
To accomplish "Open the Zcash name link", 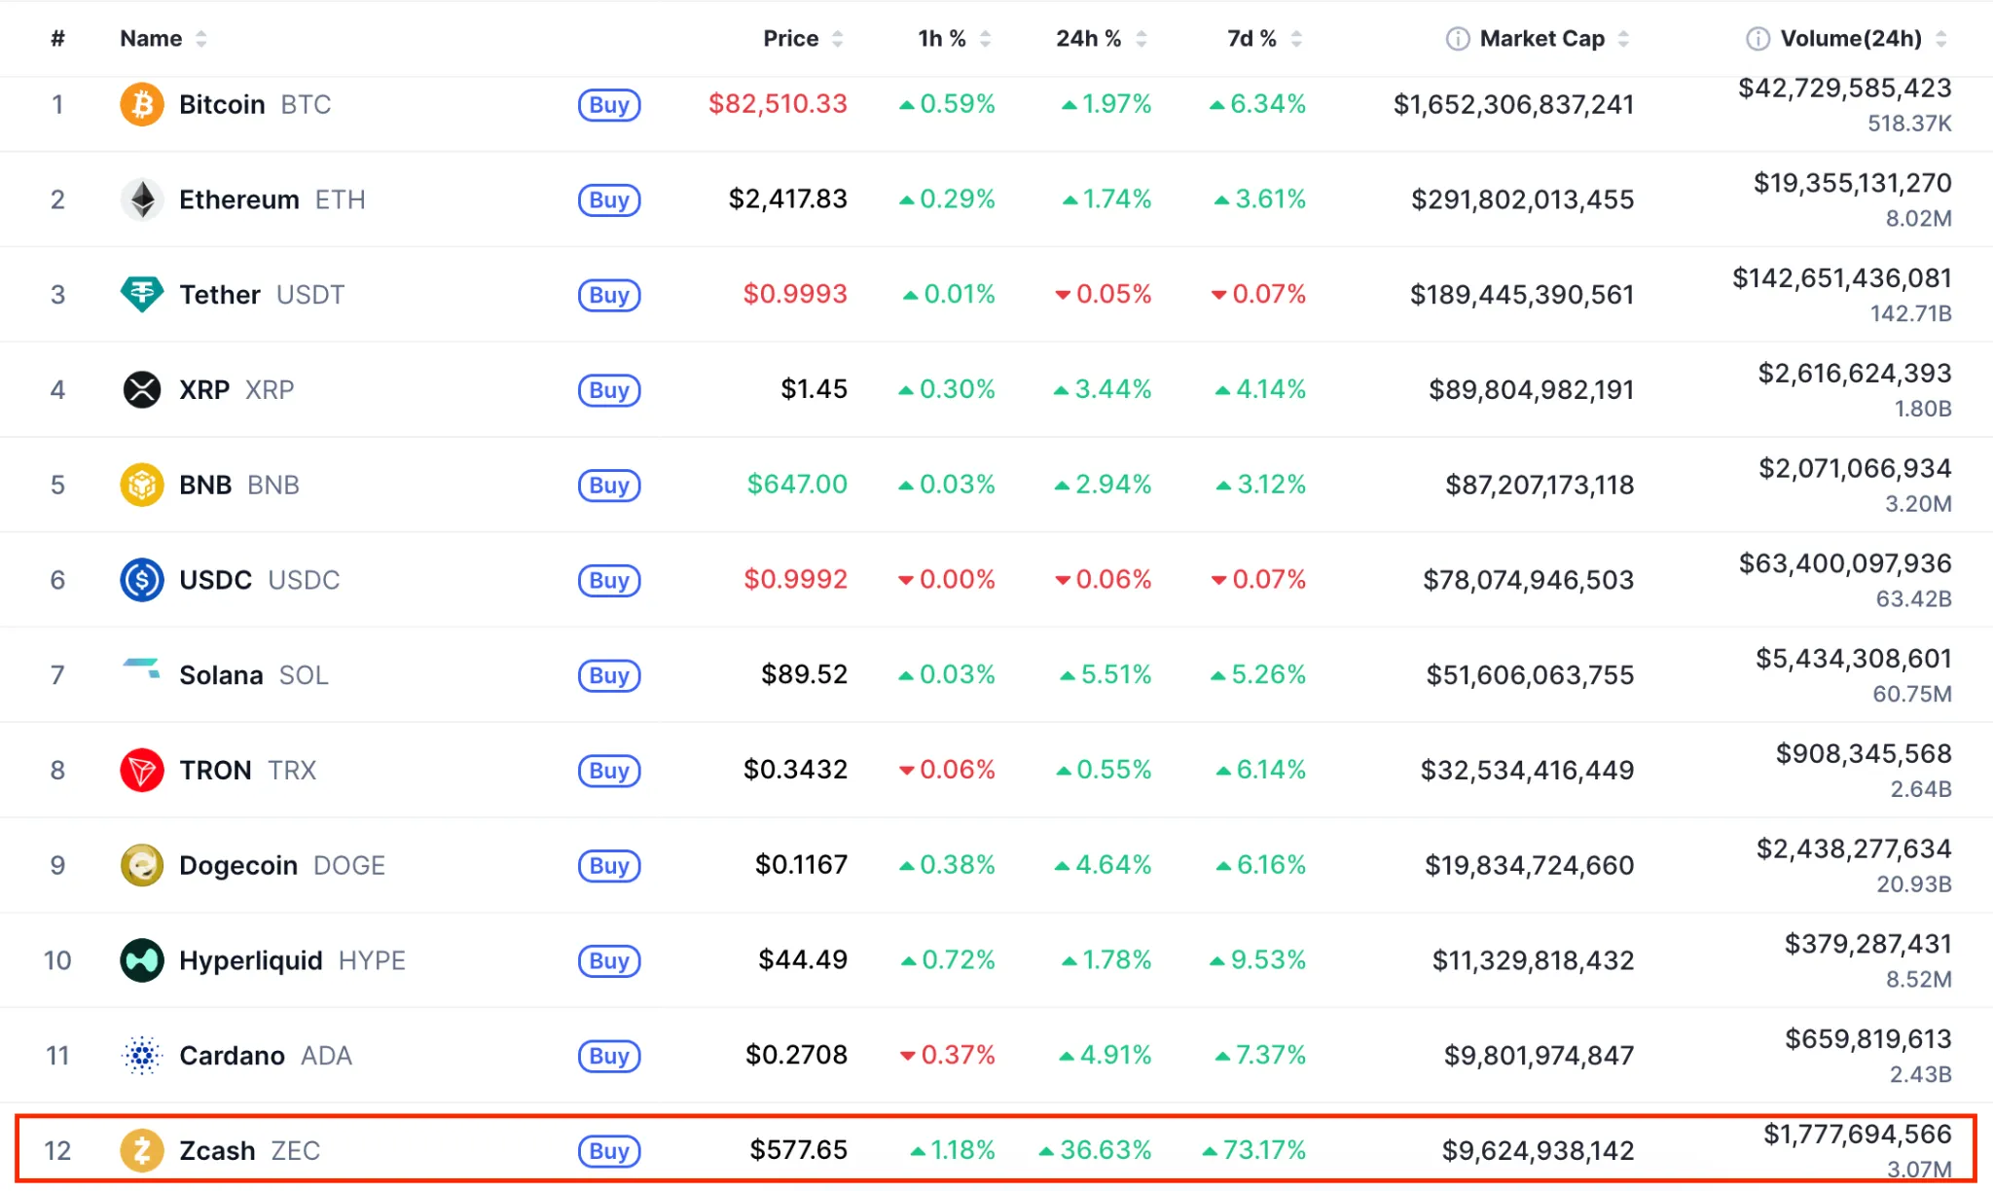I will click(x=217, y=1151).
